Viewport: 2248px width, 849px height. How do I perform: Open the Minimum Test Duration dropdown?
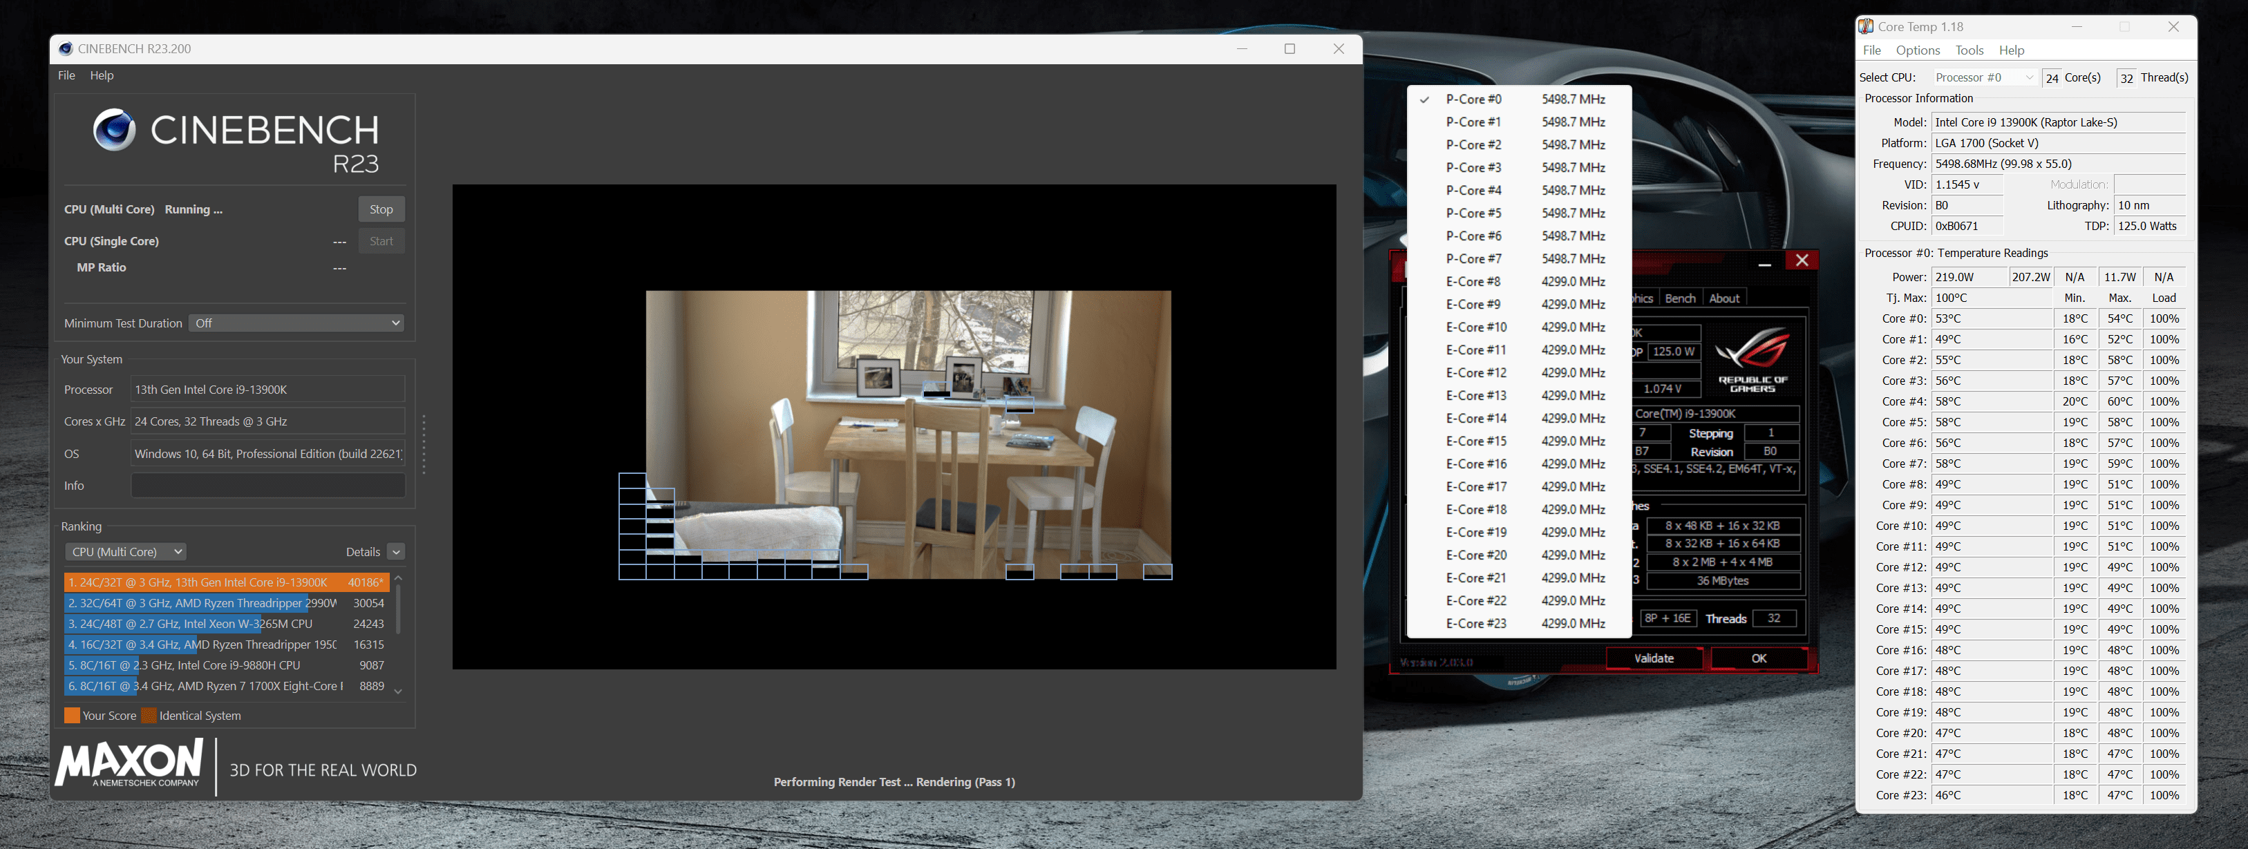click(296, 324)
